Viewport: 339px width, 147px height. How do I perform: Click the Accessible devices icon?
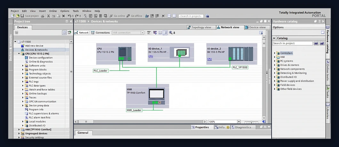pyautogui.click(x=147, y=16)
